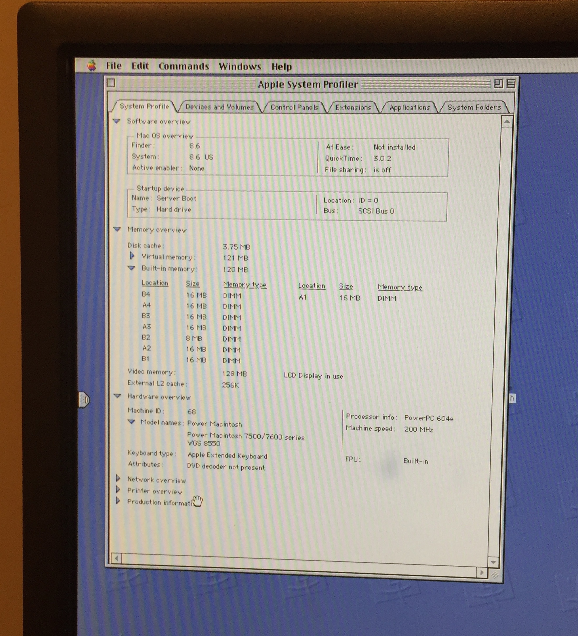Expand the Virtual memory details
578x636 pixels.
coord(132,256)
